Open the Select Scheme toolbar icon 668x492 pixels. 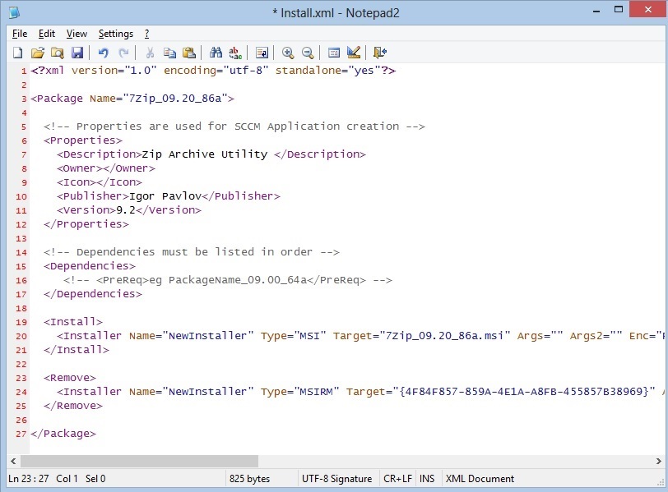[x=333, y=53]
